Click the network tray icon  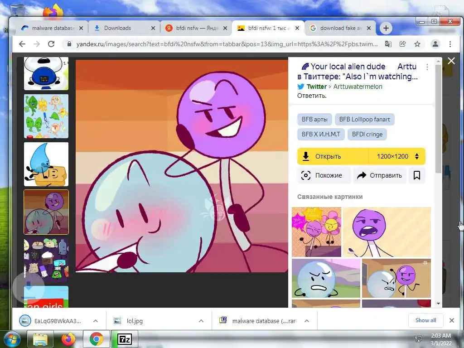(x=418, y=339)
